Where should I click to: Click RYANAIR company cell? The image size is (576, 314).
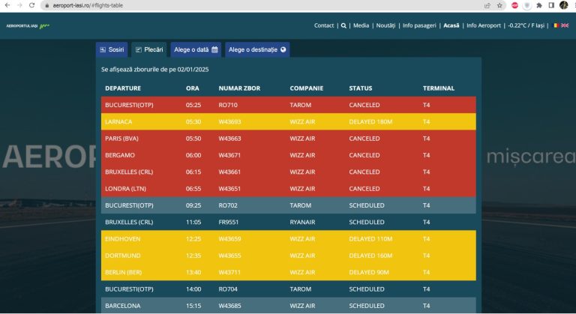[302, 222]
